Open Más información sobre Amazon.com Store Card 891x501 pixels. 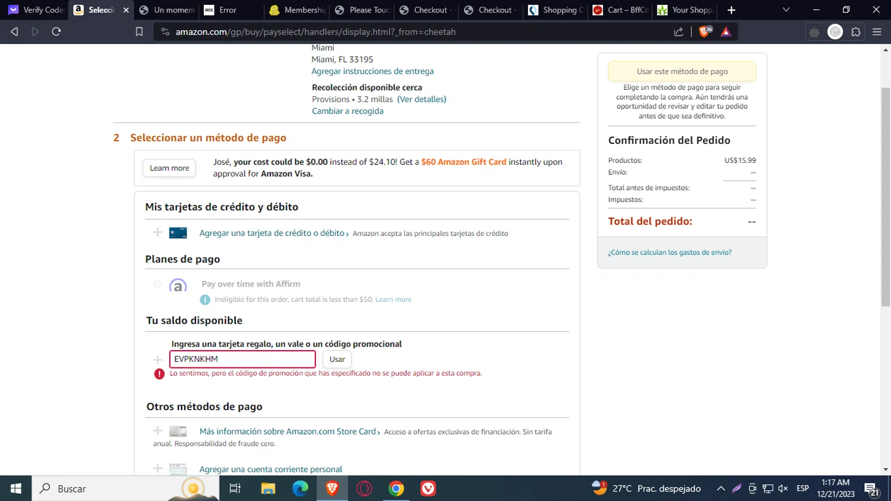pyautogui.click(x=288, y=431)
